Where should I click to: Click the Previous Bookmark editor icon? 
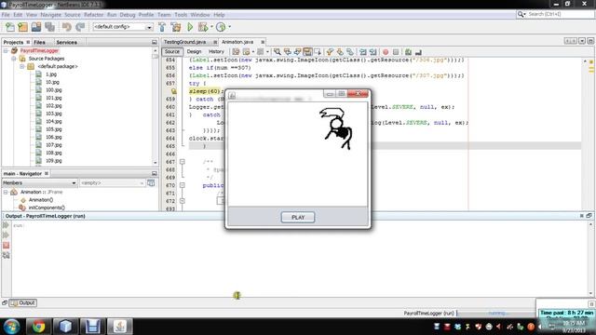(x=330, y=52)
